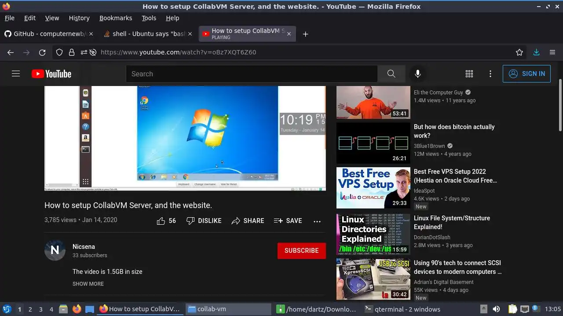Open the Firefox downloads panel

536,52
